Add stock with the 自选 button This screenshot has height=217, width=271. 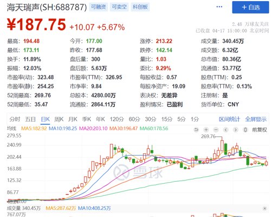click(x=250, y=7)
